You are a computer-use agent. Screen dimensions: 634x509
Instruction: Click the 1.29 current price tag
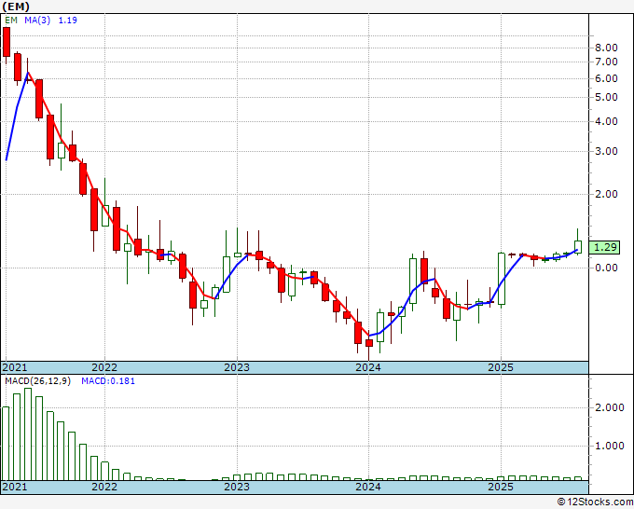click(x=604, y=247)
